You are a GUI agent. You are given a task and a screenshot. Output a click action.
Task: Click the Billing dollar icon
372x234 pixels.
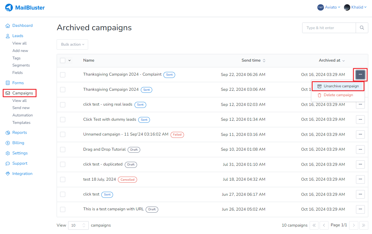8,143
